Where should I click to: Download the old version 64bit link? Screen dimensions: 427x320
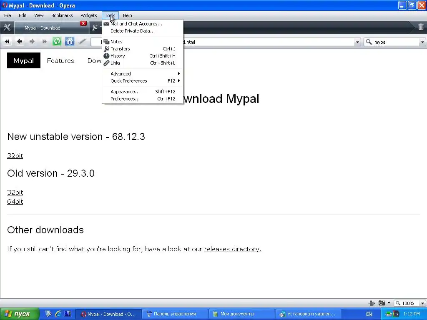coord(15,202)
